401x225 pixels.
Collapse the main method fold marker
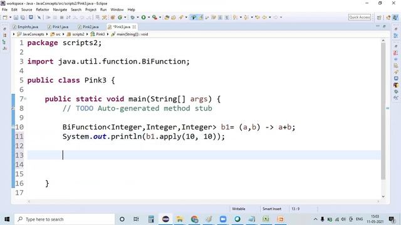(25, 99)
